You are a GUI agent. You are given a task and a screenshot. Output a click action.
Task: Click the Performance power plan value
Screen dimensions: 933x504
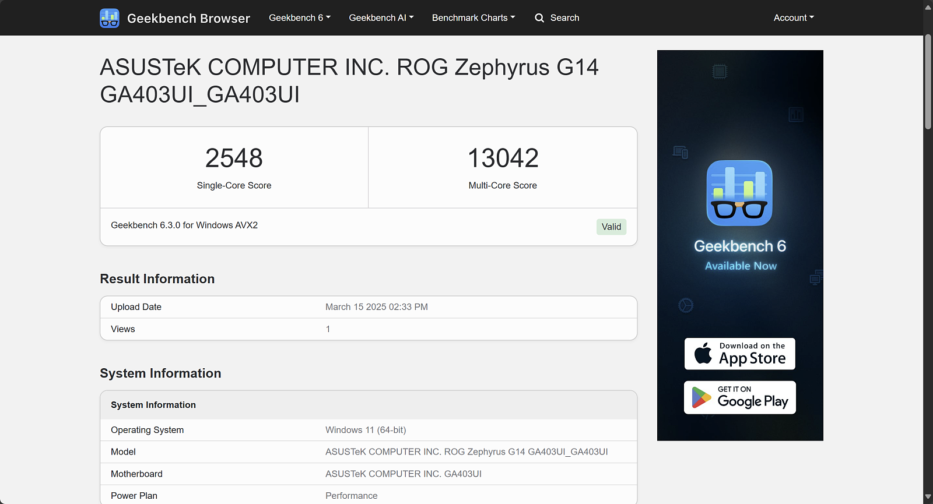pyautogui.click(x=352, y=496)
